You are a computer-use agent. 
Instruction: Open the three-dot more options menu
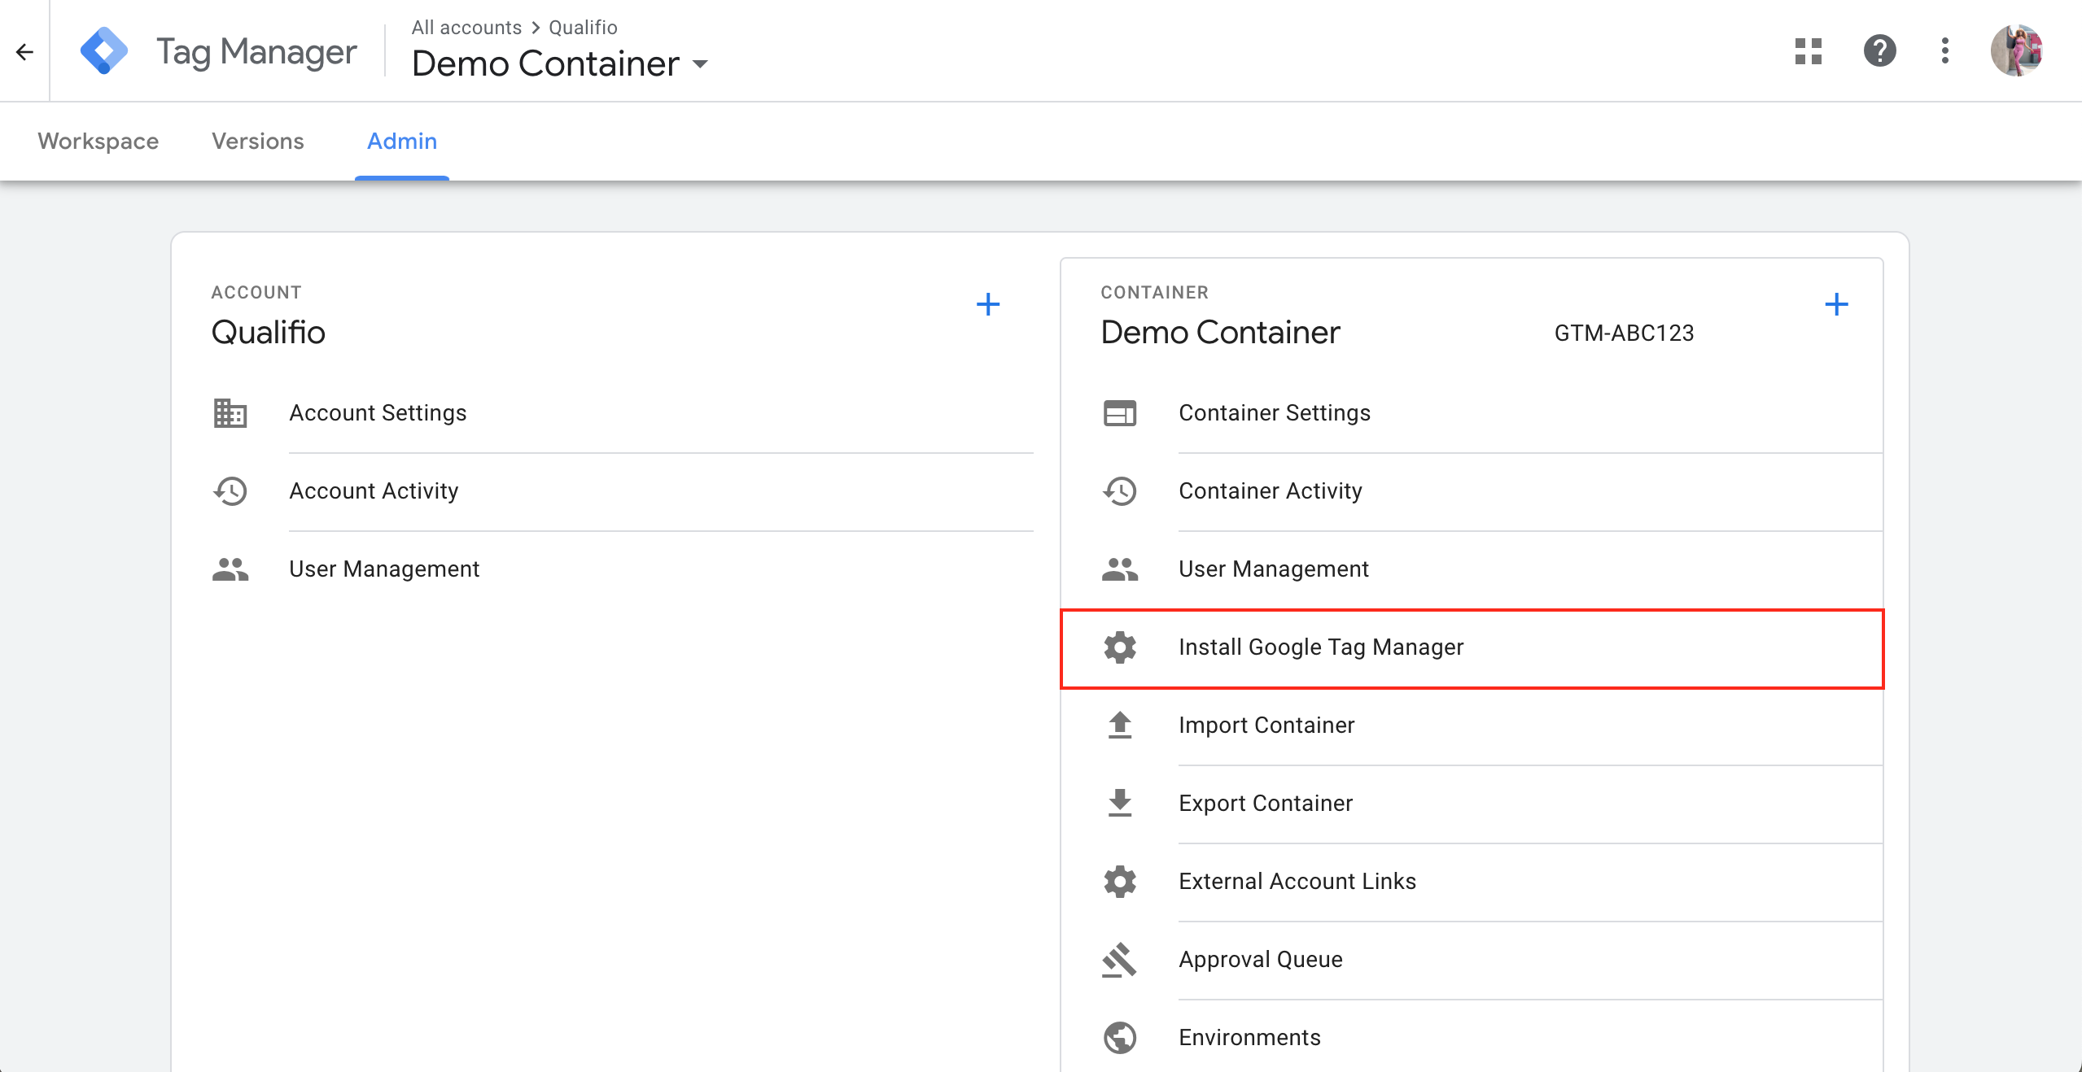1944,51
